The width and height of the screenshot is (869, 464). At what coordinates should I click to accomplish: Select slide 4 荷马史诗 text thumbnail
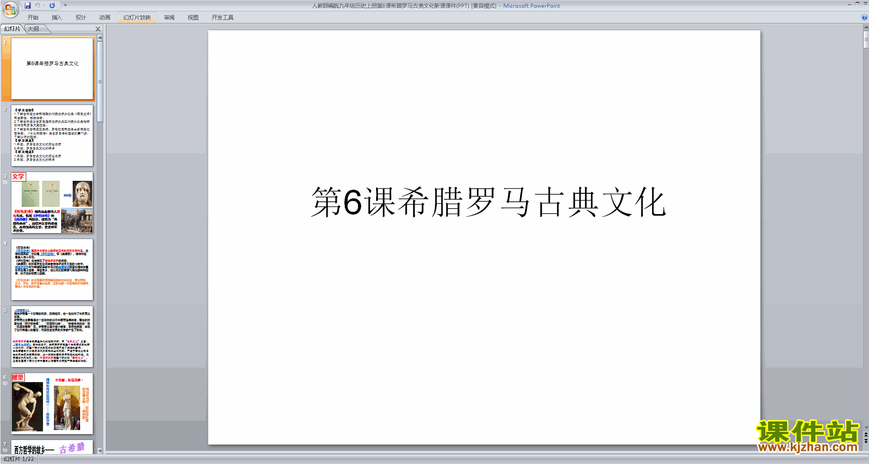pyautogui.click(x=52, y=269)
